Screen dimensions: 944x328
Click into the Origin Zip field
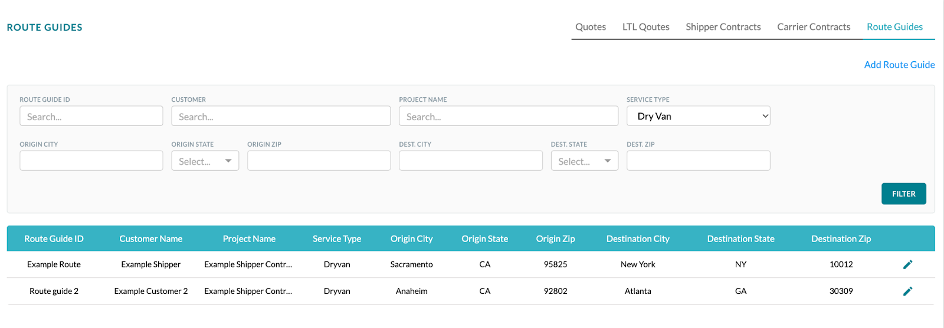click(x=319, y=161)
